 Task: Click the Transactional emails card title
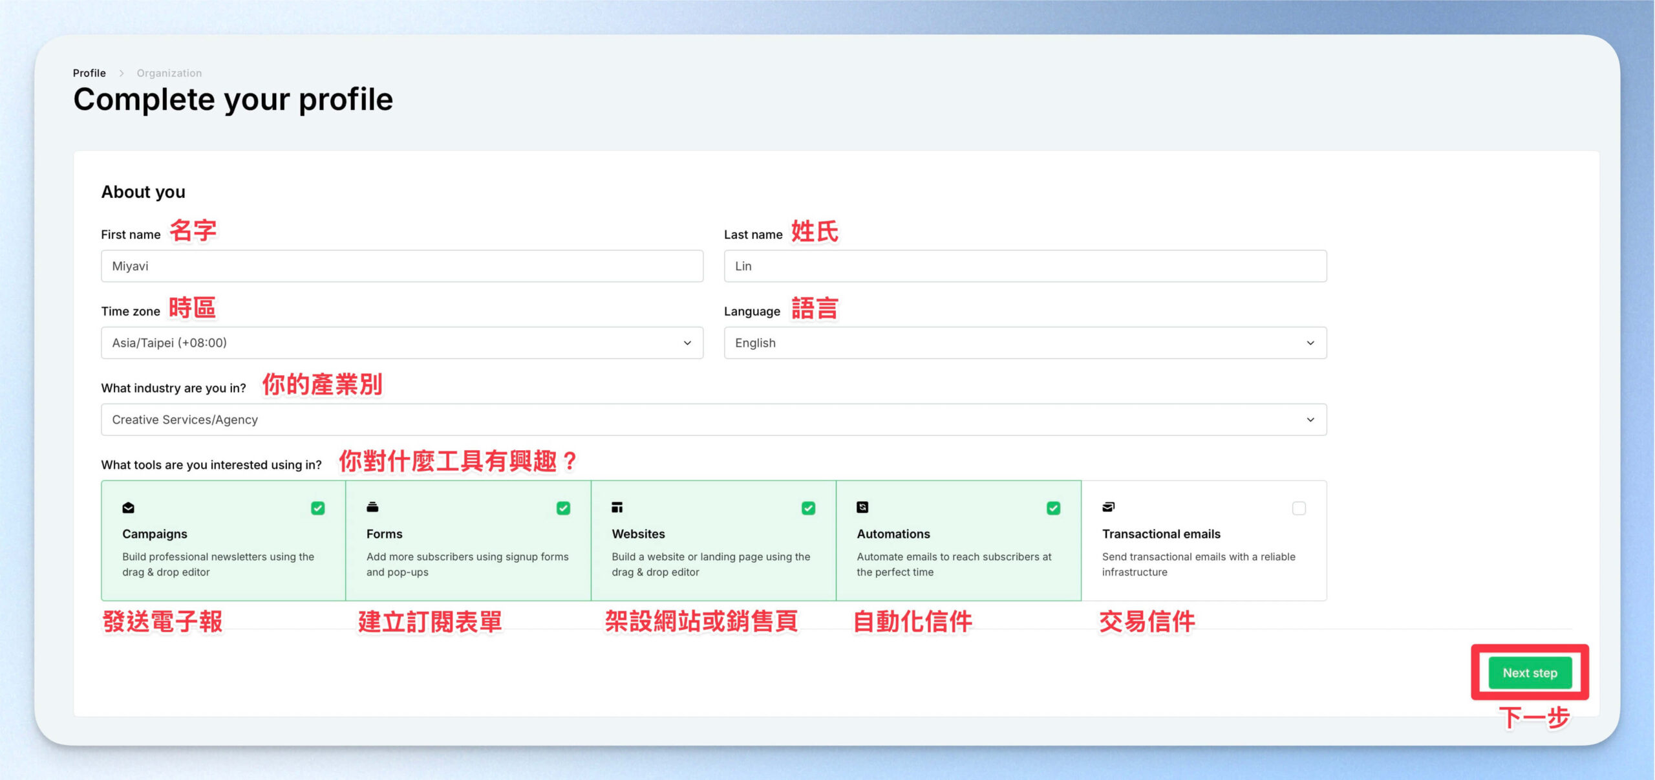tap(1161, 534)
